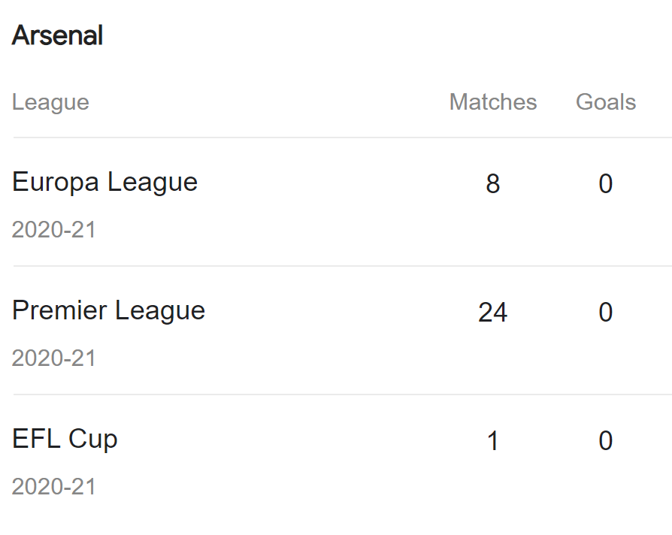Screen dimensions: 672x535
Task: Click EFL Cup matches value 1
Action: 493,441
